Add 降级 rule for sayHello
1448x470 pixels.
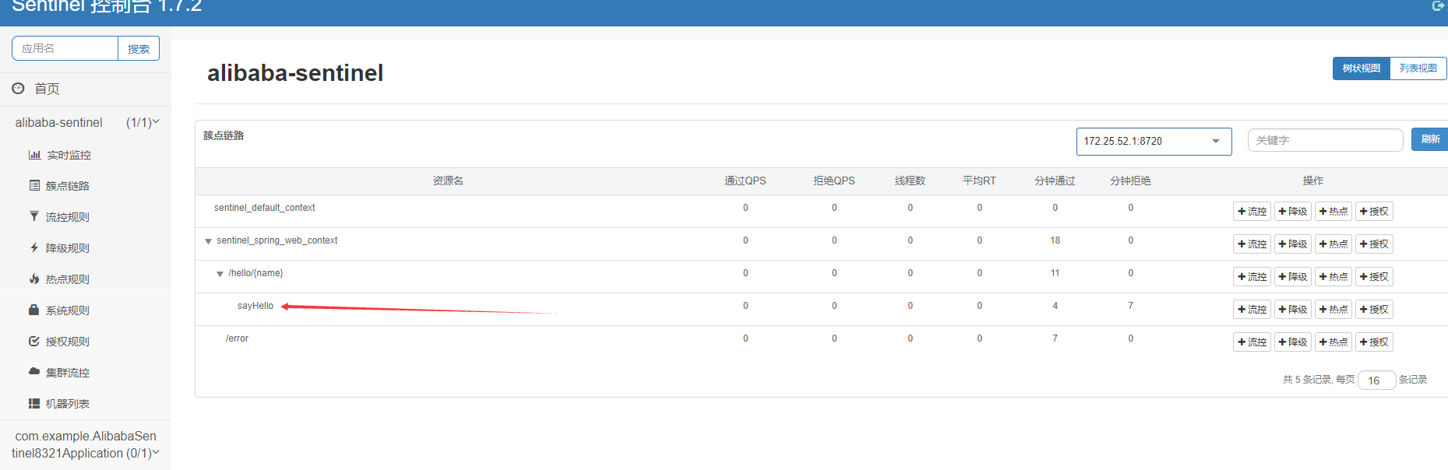(1293, 310)
